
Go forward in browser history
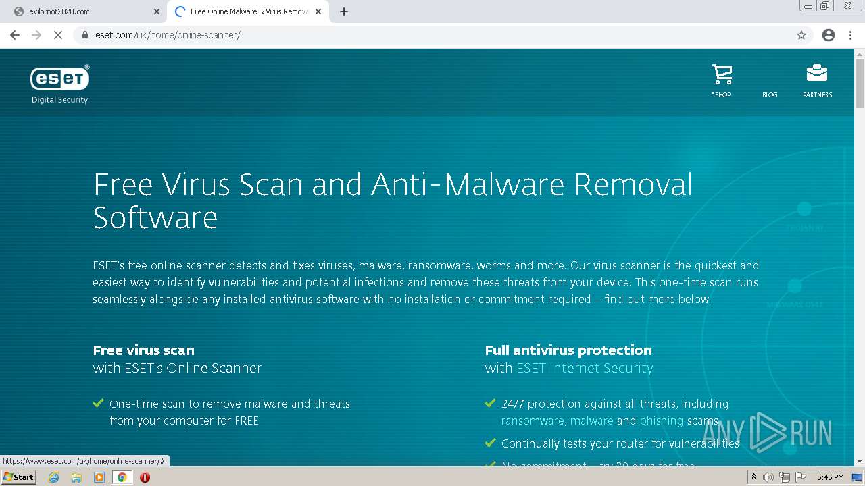click(x=36, y=35)
